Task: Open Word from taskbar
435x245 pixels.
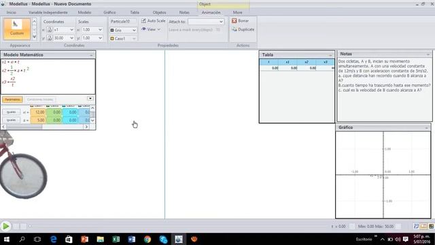Action: 132,239
